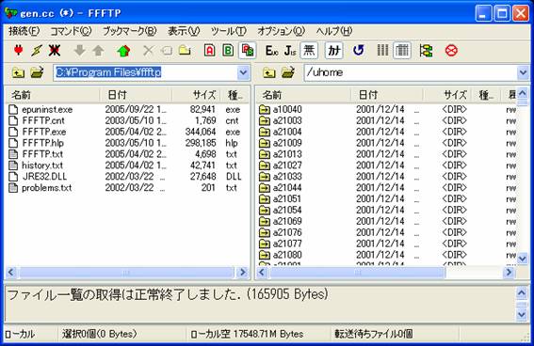Click the red Abort transfer icon
This screenshot has width=534, height=346.
click(x=451, y=51)
